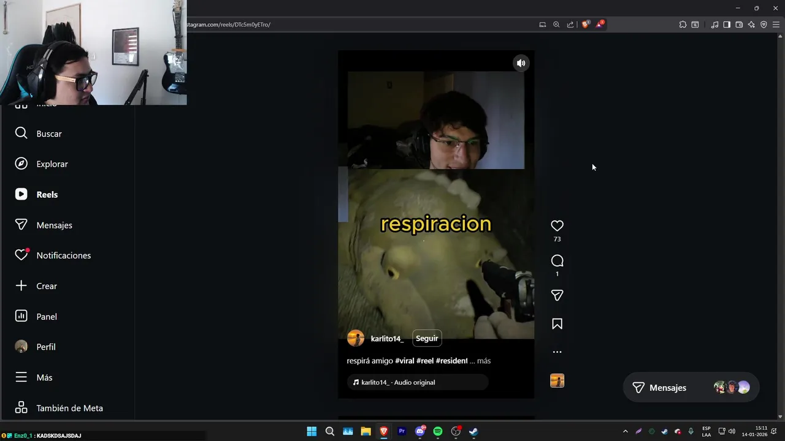Open the #reel hashtag
The image size is (785, 441).
(425, 361)
